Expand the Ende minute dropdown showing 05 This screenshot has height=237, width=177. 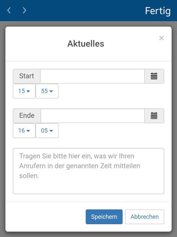pos(47,131)
